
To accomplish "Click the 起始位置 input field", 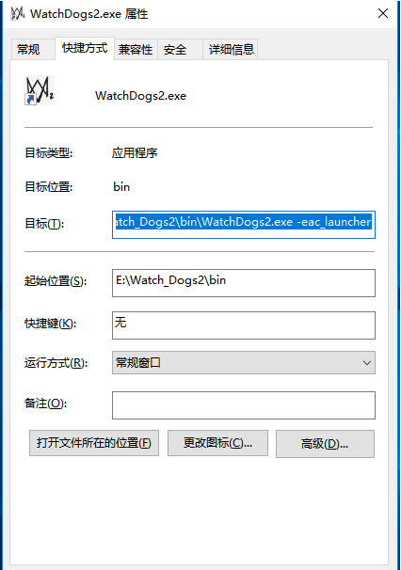I will (244, 283).
